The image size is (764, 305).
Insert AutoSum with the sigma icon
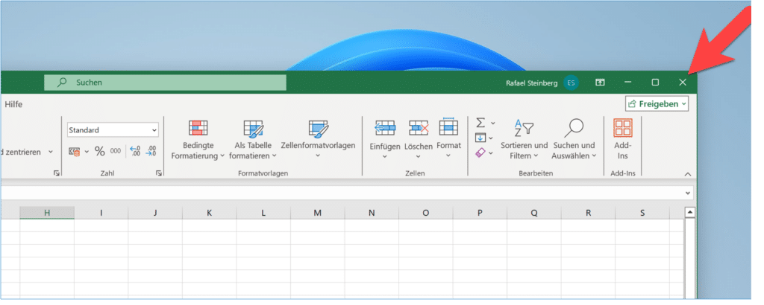click(x=481, y=123)
